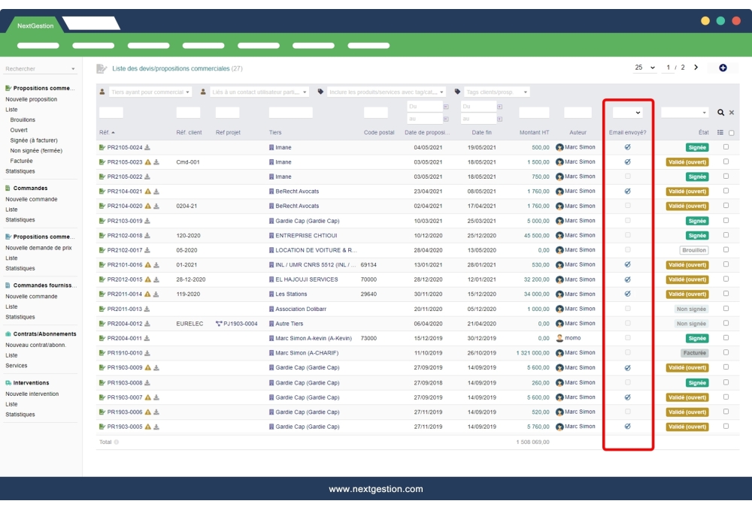This screenshot has width=752, height=510.
Task: Click the warning triangle icon on PR2105-0023
Action: pos(148,162)
